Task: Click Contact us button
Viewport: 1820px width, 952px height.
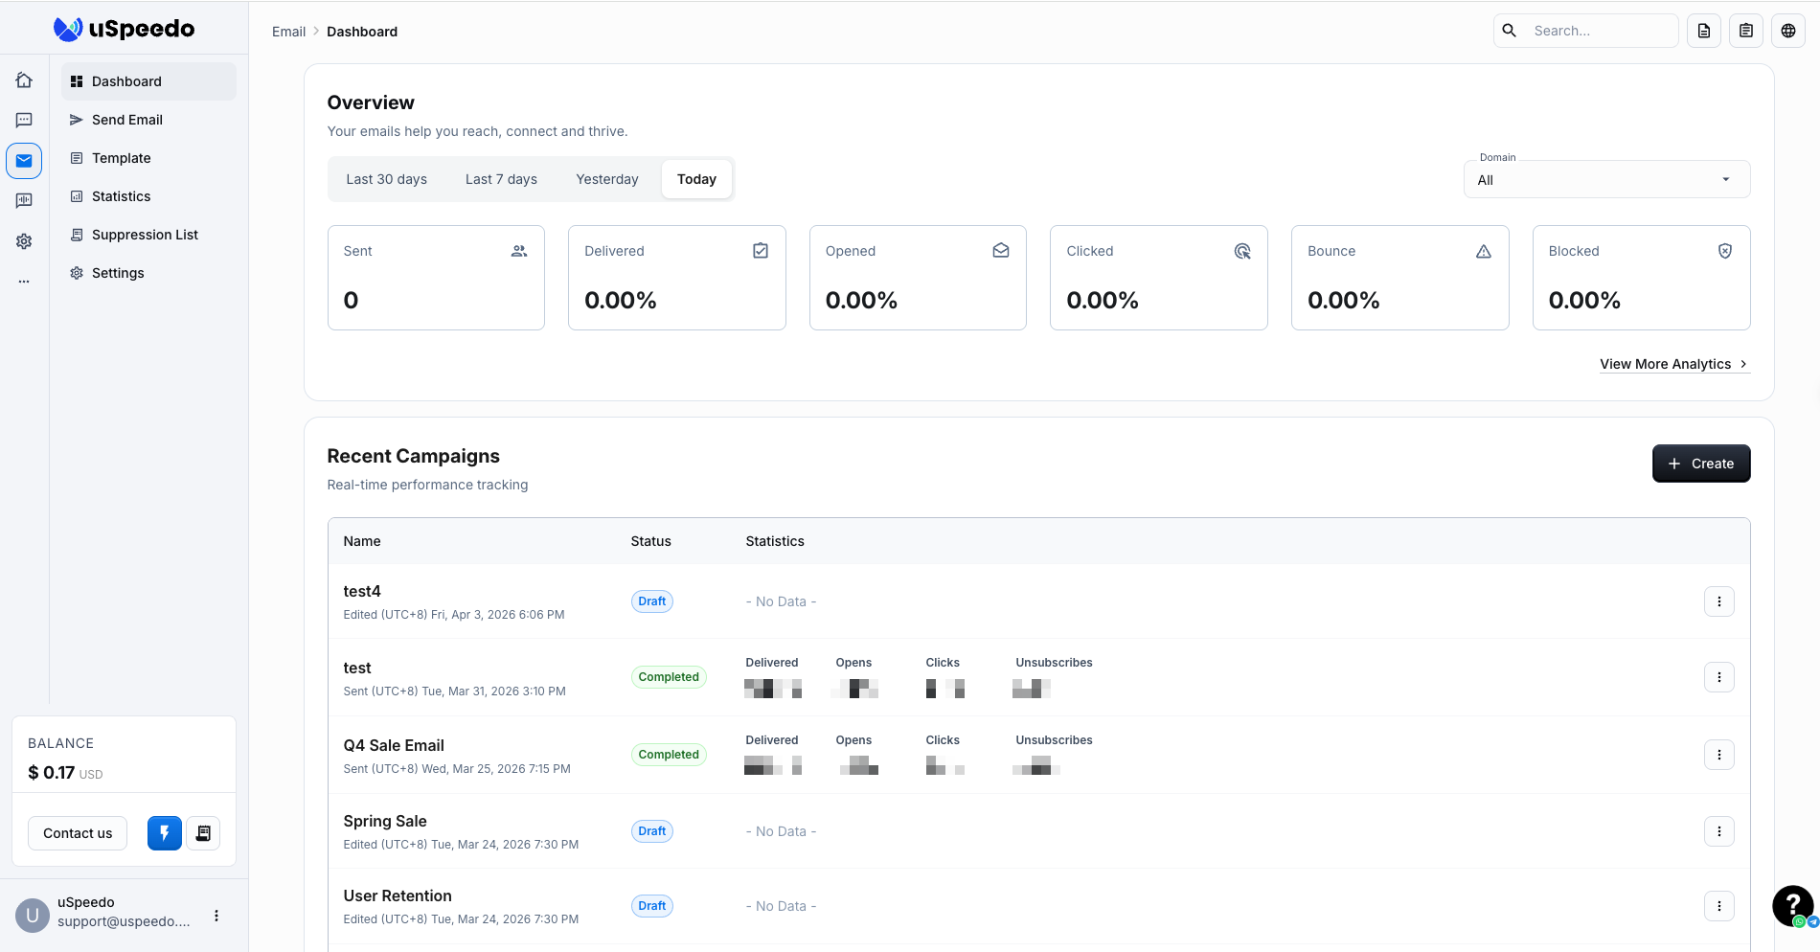Action: point(78,833)
